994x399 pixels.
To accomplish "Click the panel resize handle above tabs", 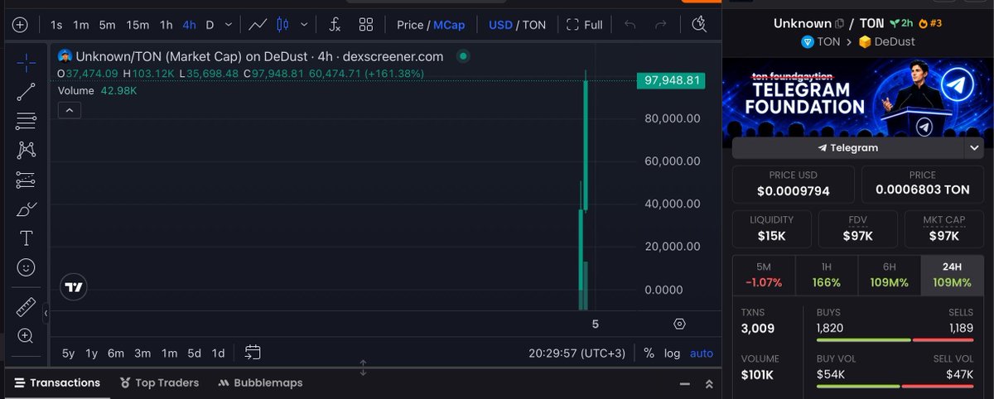I will tap(363, 368).
